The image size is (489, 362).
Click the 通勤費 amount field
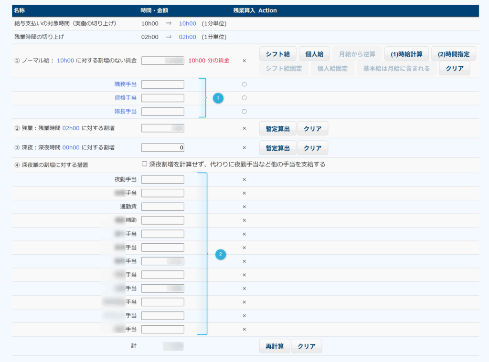[162, 207]
